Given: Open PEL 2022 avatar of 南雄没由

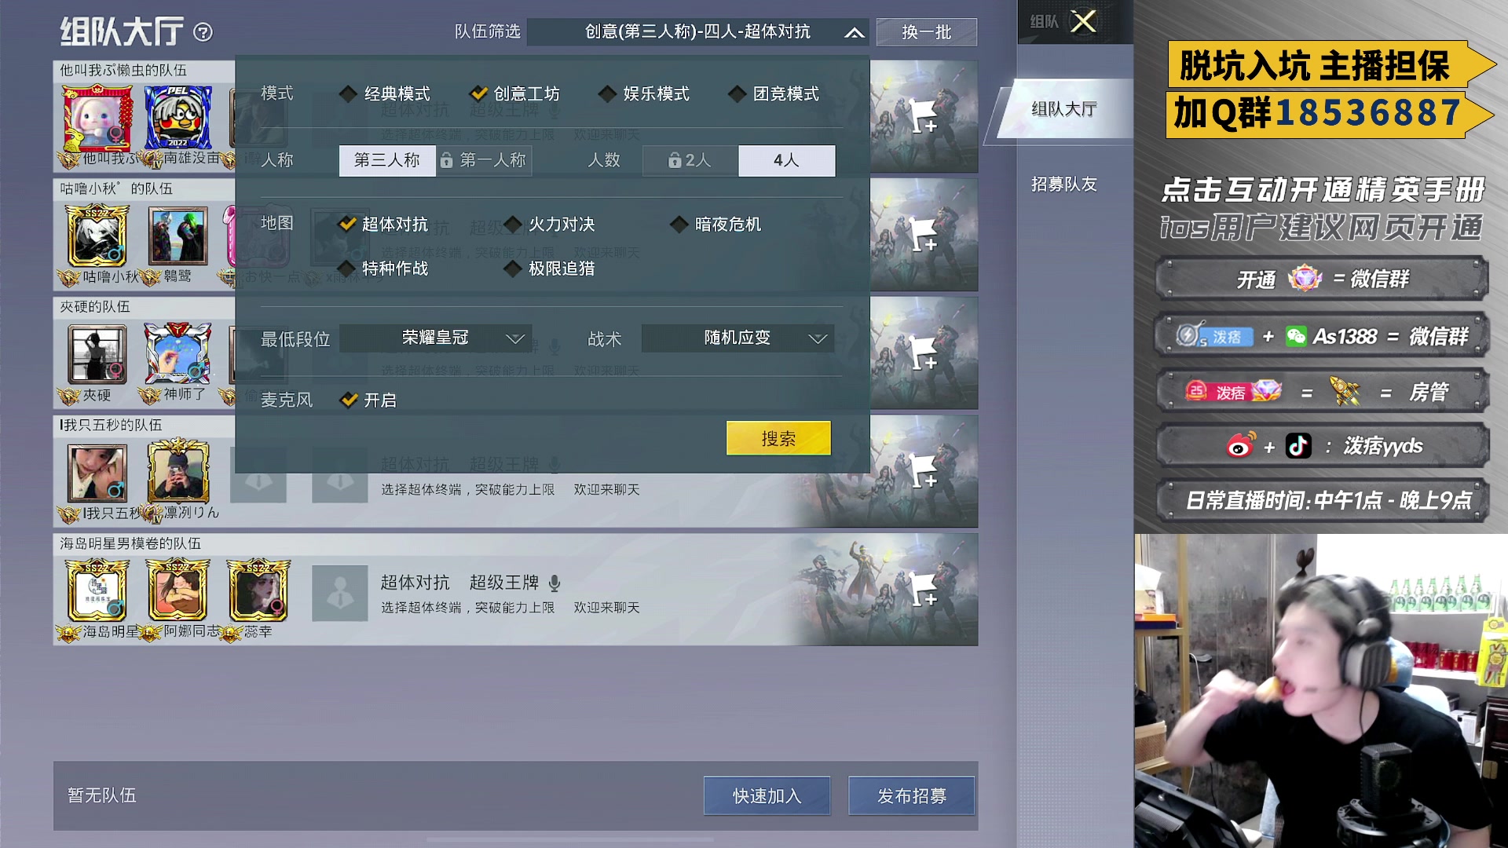Looking at the screenshot, I should pos(178,118).
